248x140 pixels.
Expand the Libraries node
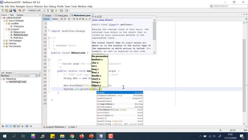pyautogui.click(x=4, y=44)
